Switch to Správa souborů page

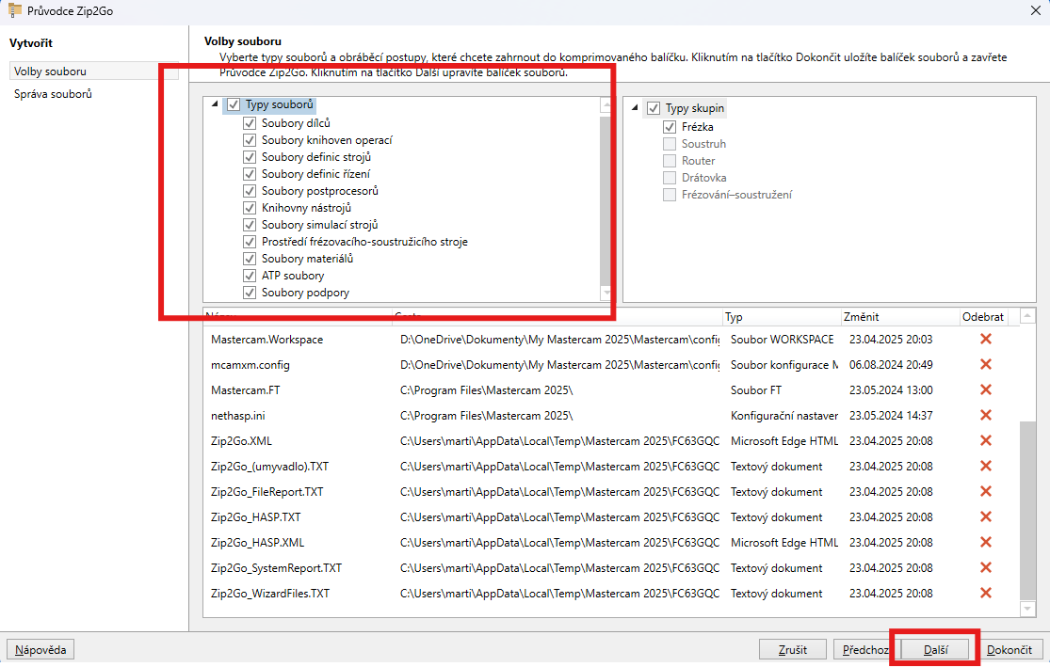[x=53, y=94]
